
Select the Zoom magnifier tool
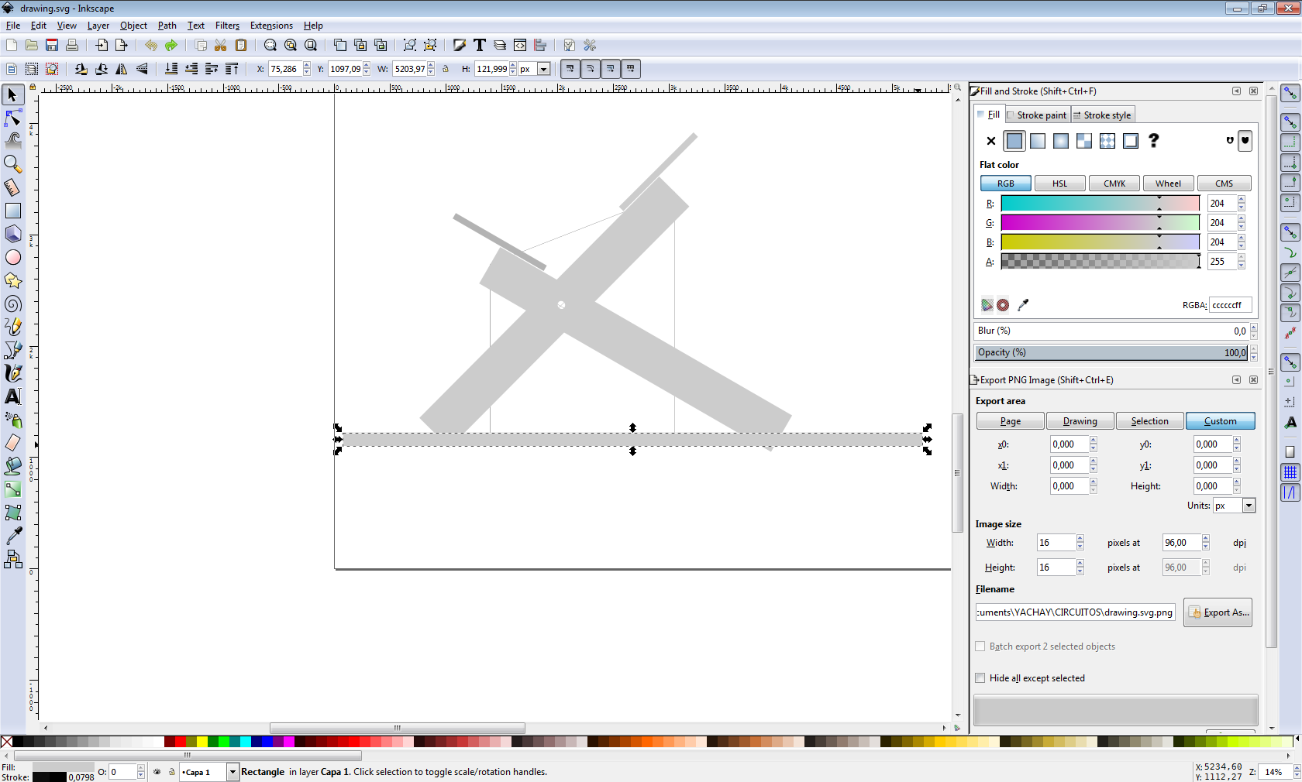coord(12,164)
